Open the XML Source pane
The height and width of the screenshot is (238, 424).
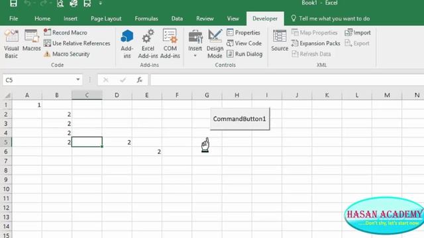[280, 40]
